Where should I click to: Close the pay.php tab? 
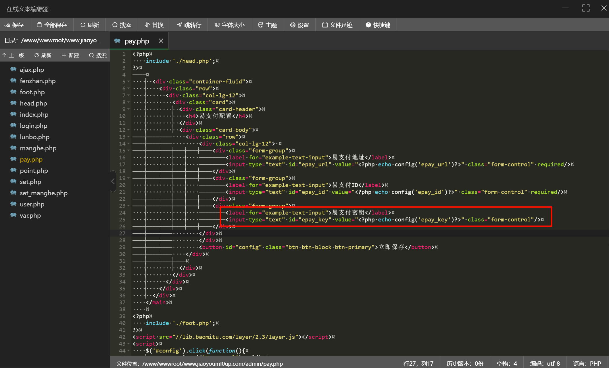(x=161, y=41)
